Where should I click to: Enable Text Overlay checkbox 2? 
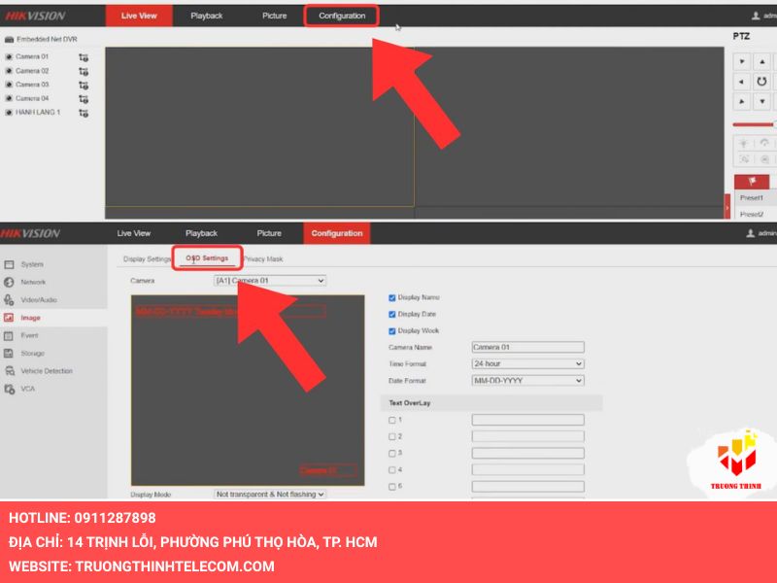392,436
